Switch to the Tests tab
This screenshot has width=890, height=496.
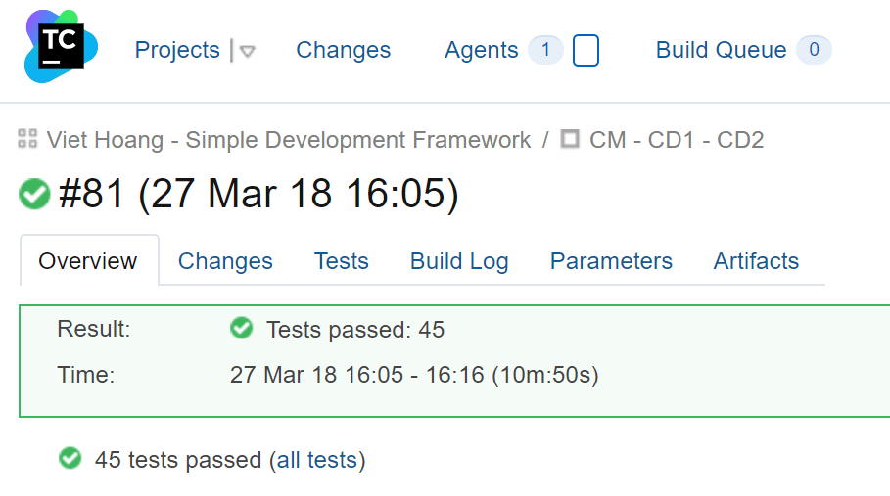pos(341,261)
